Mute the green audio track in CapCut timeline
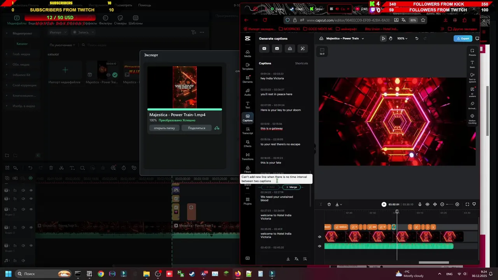Image resolution: width=498 pixels, height=280 pixels. point(320,246)
